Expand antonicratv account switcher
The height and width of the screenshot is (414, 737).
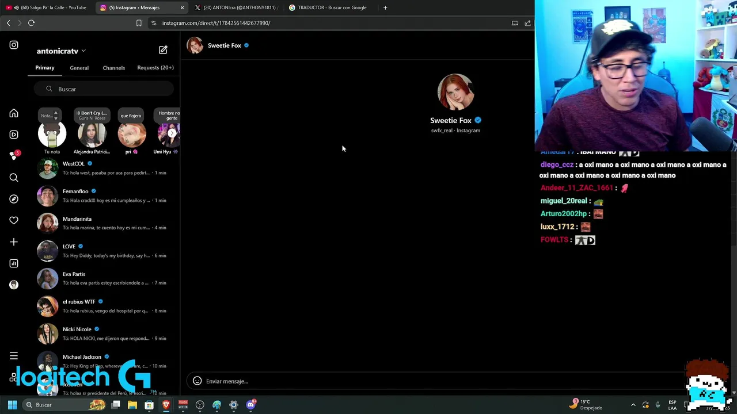61,51
